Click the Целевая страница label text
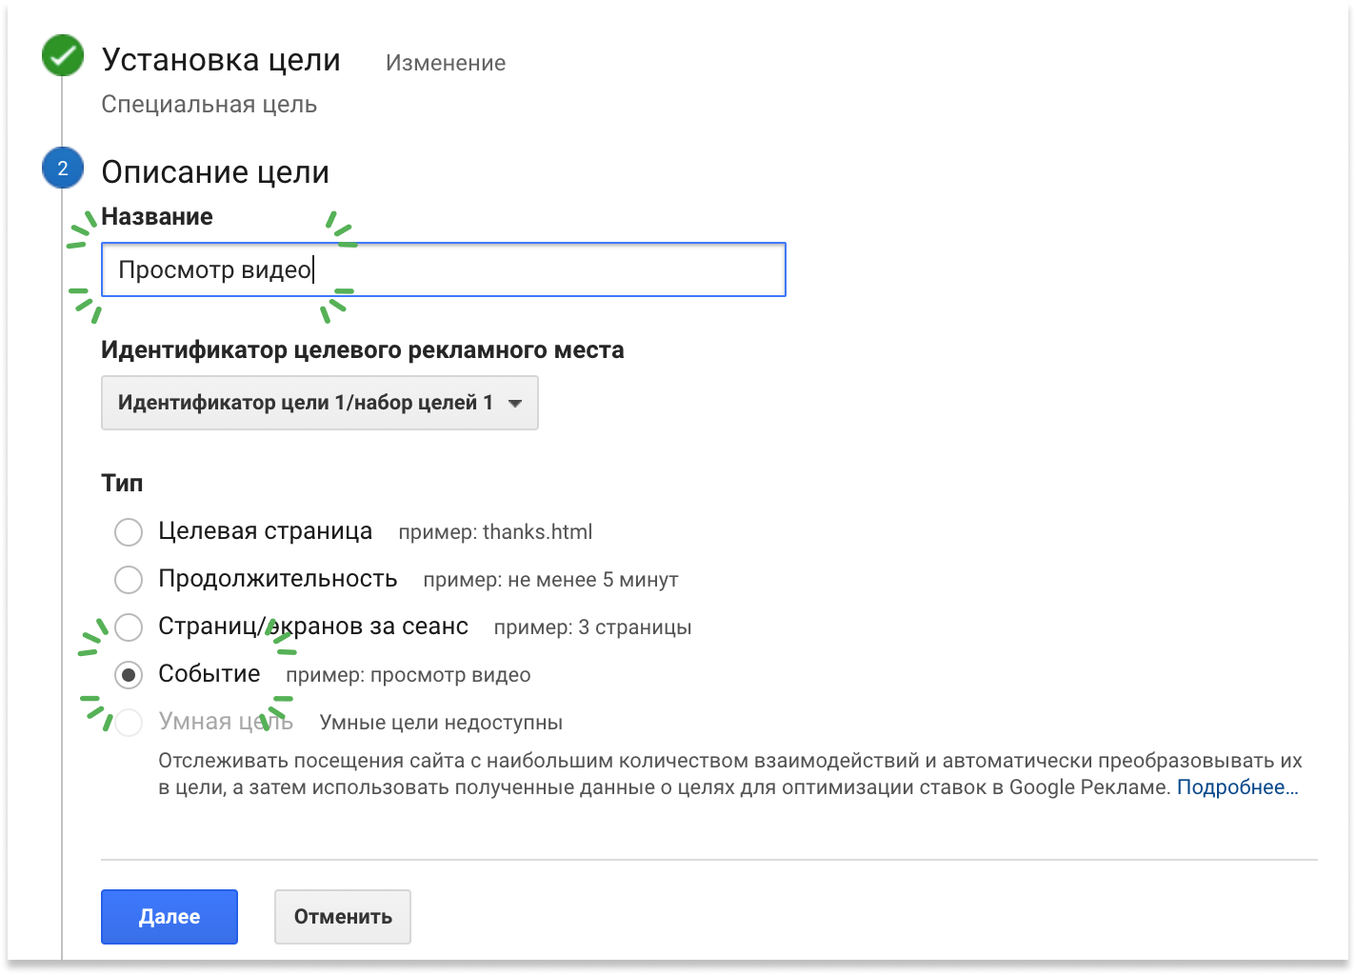Viewport: 1356px width, 975px height. (x=266, y=531)
